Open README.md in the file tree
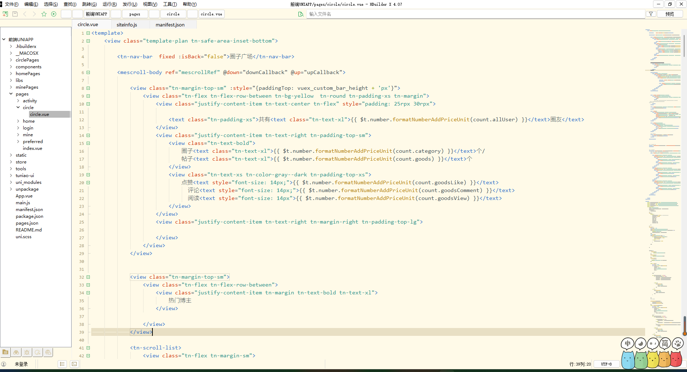687x372 pixels. (x=29, y=230)
